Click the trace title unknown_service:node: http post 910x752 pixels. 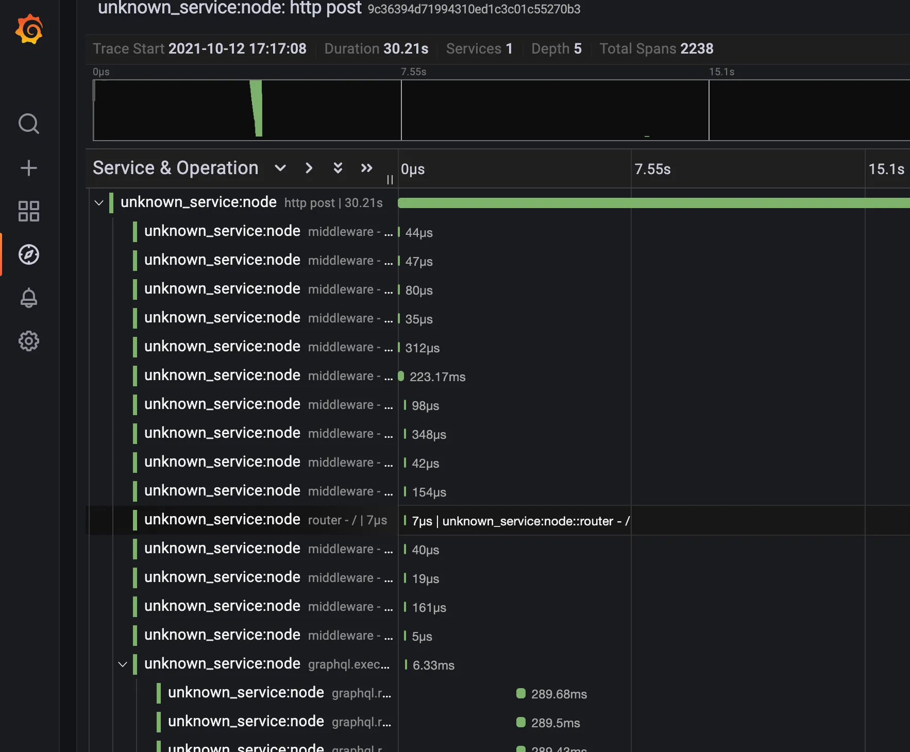click(230, 8)
